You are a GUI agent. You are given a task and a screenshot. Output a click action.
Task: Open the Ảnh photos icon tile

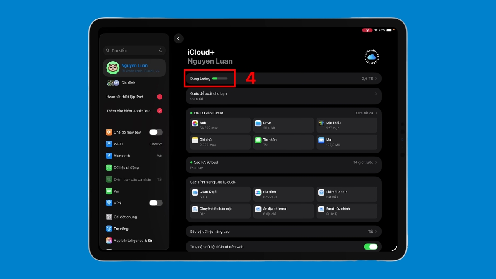coord(221,125)
